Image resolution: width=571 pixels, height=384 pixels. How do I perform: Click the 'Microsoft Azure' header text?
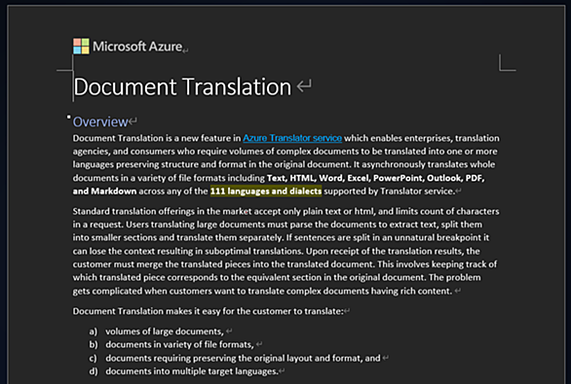click(137, 47)
